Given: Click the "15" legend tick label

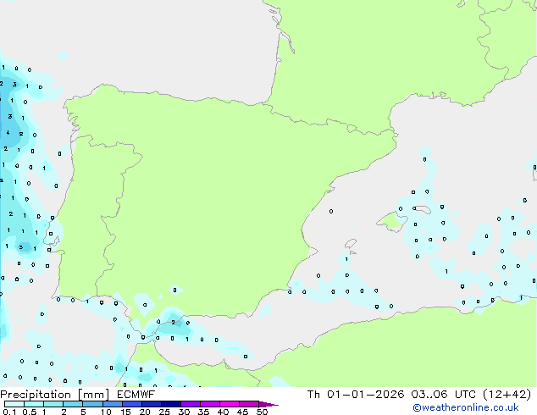Looking at the screenshot, I should coord(125,412).
